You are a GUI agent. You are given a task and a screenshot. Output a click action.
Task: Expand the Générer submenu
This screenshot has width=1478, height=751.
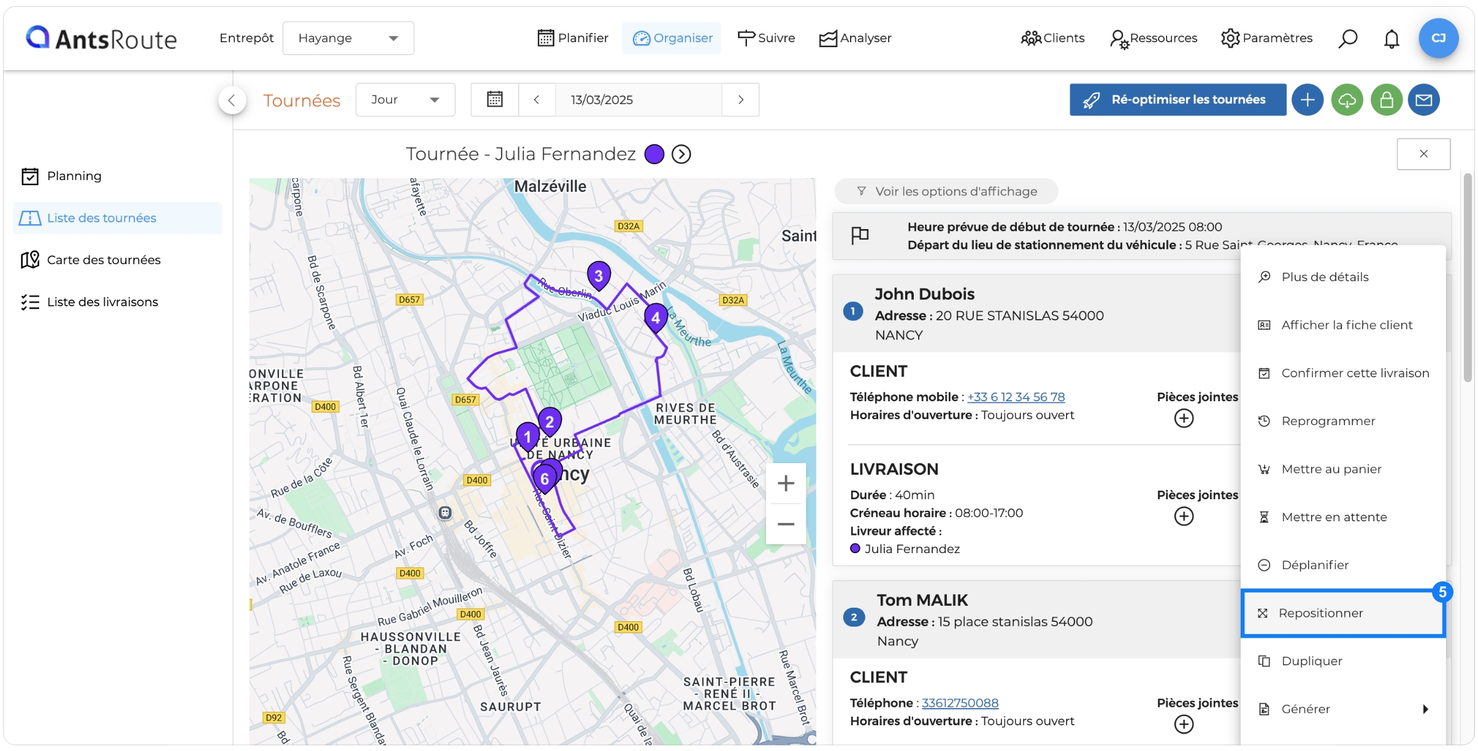[1343, 709]
